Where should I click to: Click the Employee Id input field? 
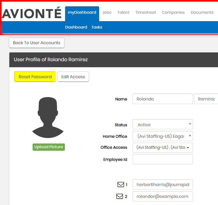click(163, 159)
